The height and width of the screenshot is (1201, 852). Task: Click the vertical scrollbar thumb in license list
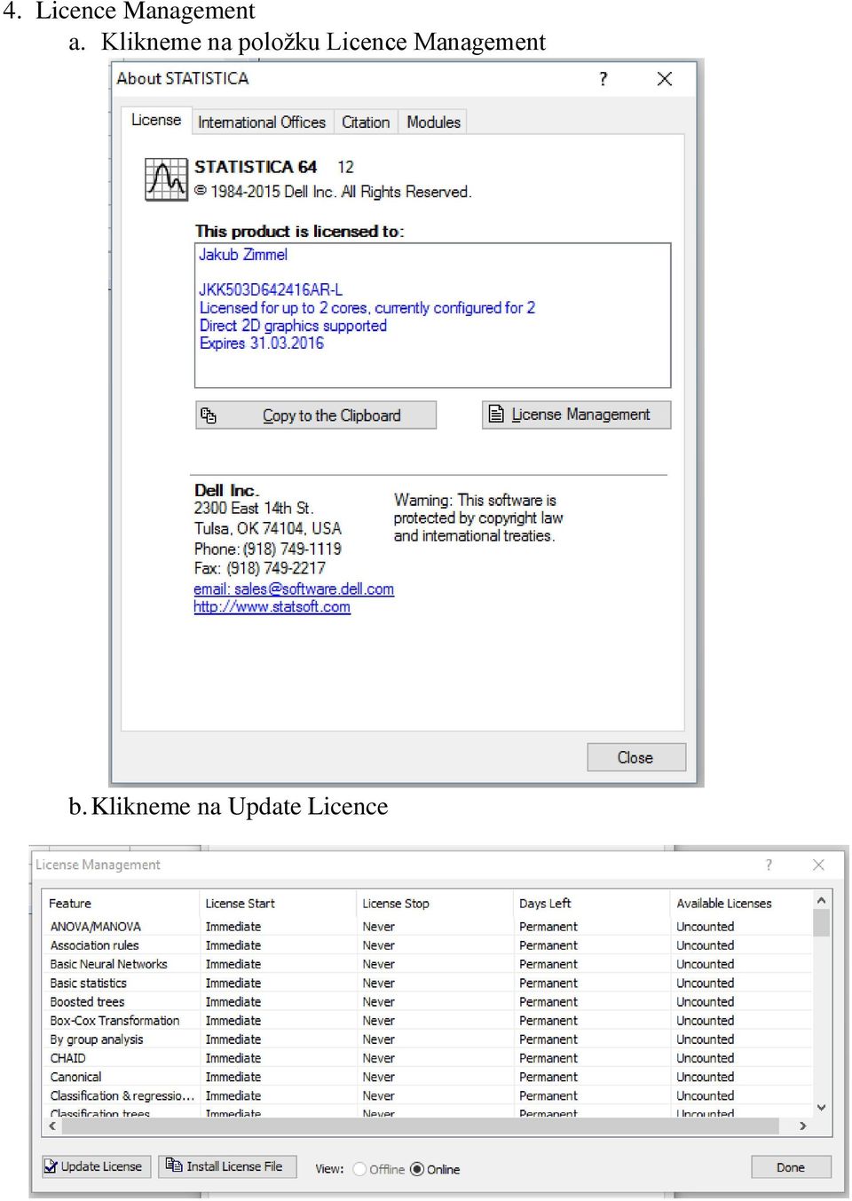[822, 922]
